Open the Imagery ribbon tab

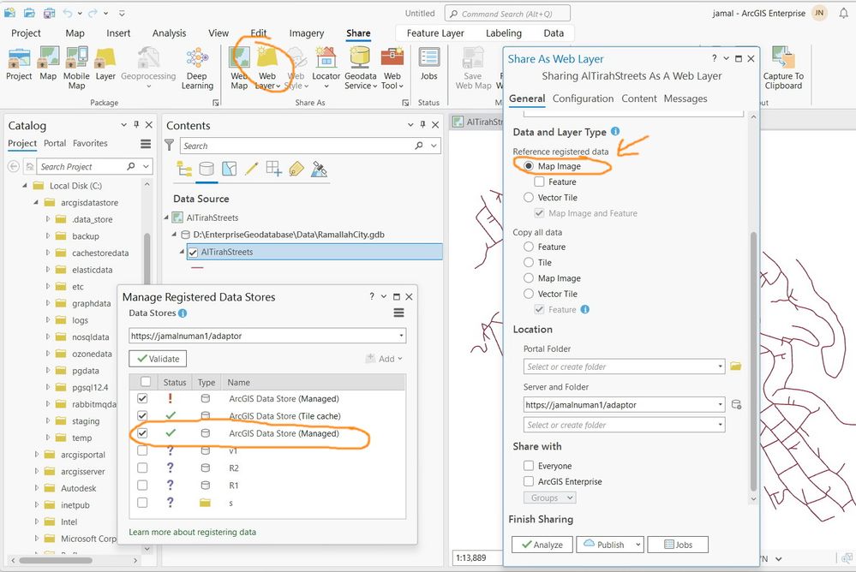tap(306, 33)
